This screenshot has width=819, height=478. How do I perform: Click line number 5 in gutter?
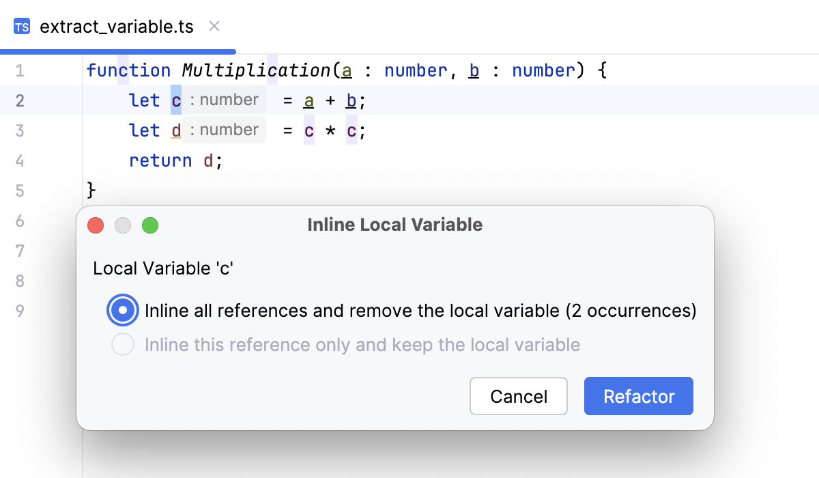pyautogui.click(x=19, y=191)
